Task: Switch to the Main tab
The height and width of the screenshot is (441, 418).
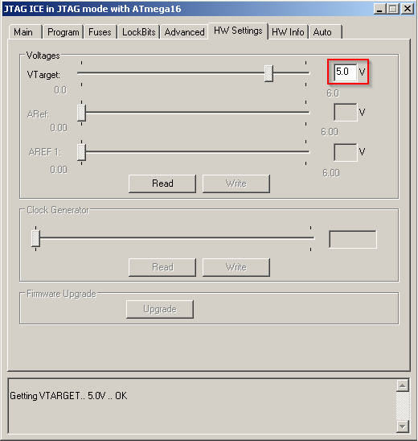Action: [25, 31]
